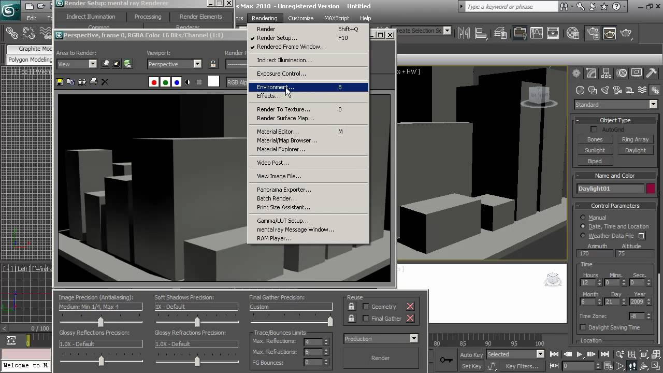Open the Standard category dropdown in command panel
This screenshot has height=373, width=663.
pos(653,105)
